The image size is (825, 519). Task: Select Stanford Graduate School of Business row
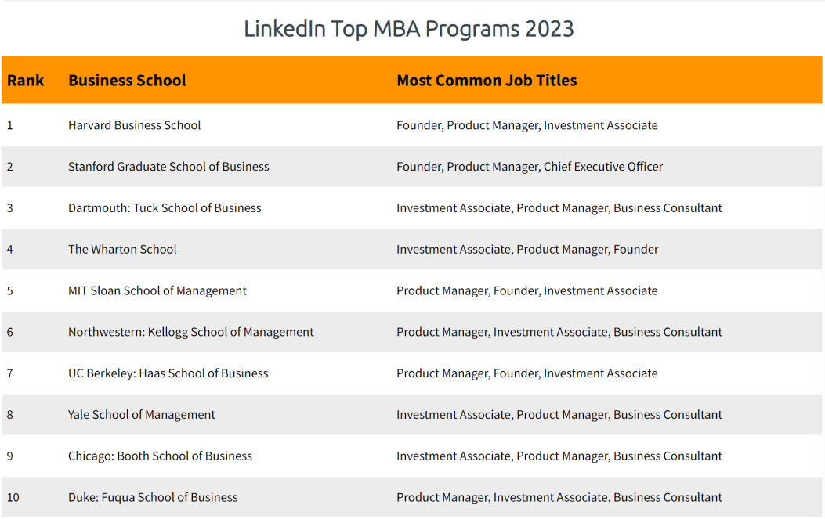coord(168,167)
